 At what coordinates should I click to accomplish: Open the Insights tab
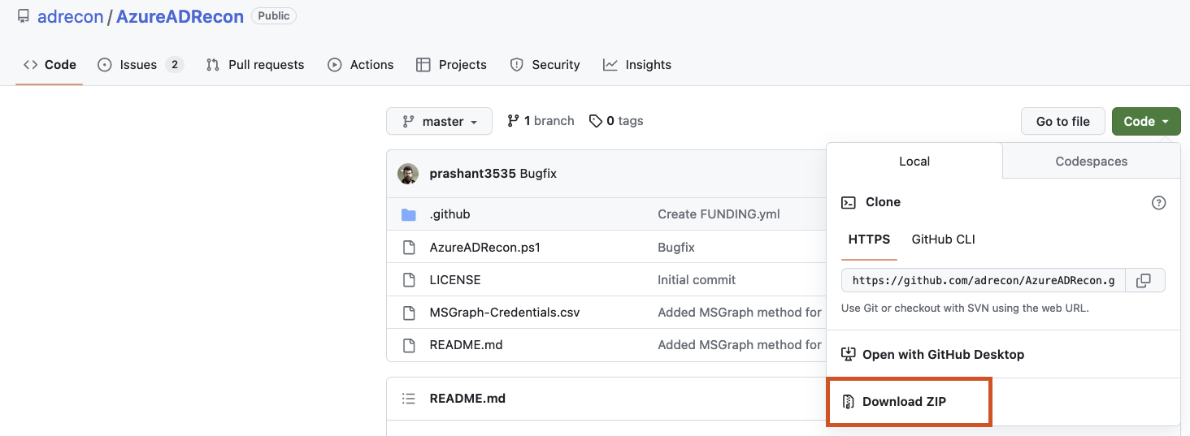pyautogui.click(x=637, y=65)
